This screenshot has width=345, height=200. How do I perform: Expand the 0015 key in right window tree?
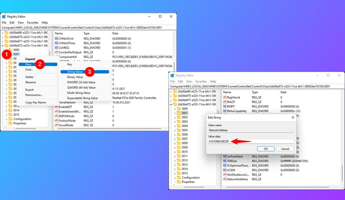pyautogui.click(x=175, y=173)
